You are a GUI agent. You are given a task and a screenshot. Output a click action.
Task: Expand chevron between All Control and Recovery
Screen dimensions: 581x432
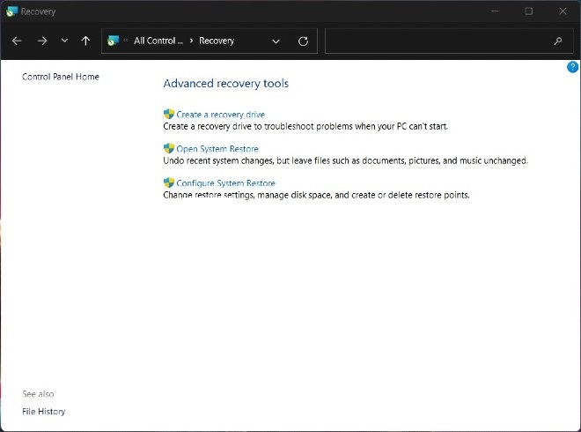191,41
